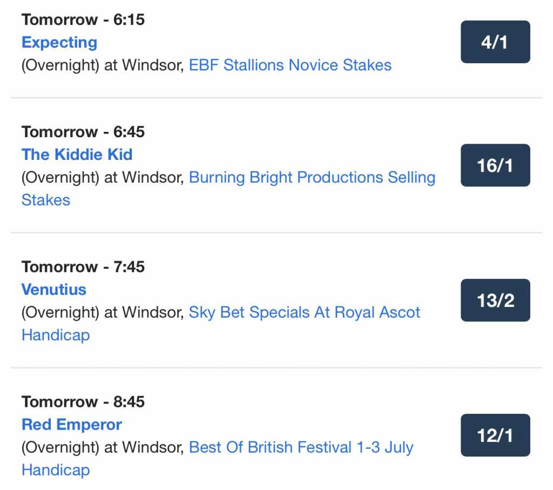Click "(Overnight) at Windsor" text under Expecting
Screen dimensions: 553x490
[102, 65]
